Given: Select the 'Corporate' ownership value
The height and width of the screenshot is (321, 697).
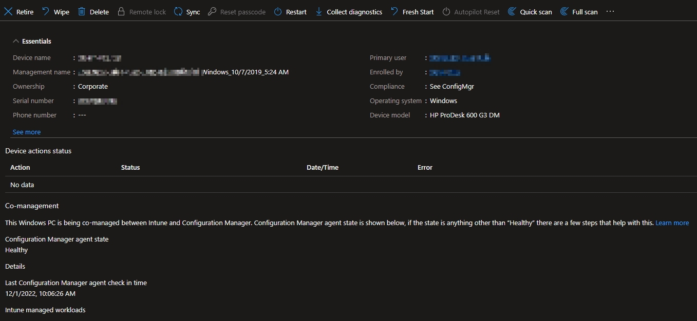Looking at the screenshot, I should [x=93, y=87].
